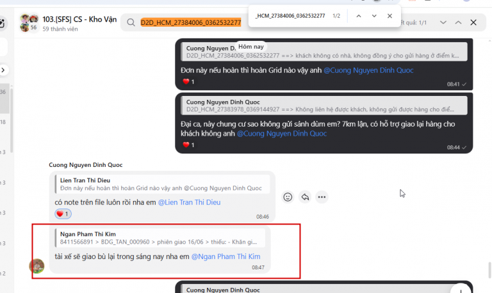Viewport: 492px width, 293px height.
Task: Open the quoted Lien Tran Thi Dieu message
Action: (162, 184)
